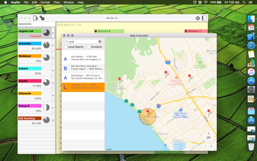
Task: Open System Preferences from the Dock
Action: 251,90
